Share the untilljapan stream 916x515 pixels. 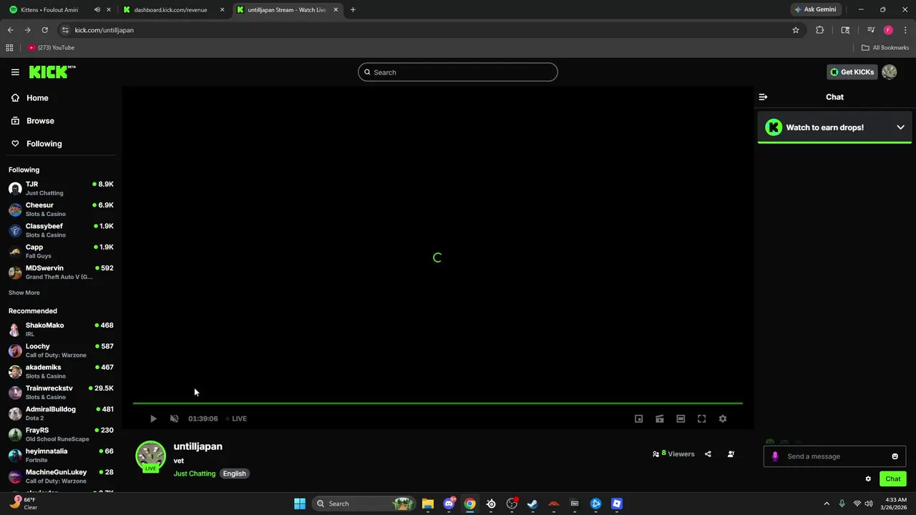click(x=708, y=453)
